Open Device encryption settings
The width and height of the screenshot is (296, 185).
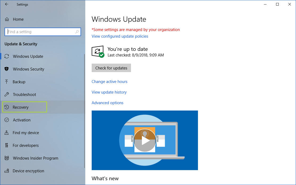coord(28,171)
